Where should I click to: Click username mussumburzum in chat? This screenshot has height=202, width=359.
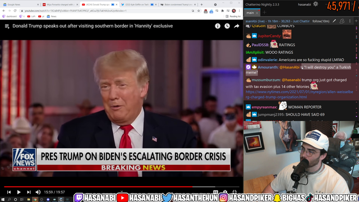tap(266, 80)
